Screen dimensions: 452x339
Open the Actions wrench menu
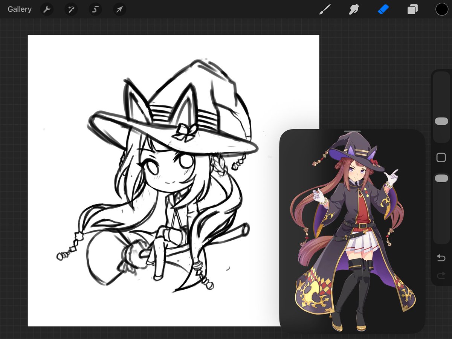tap(47, 9)
